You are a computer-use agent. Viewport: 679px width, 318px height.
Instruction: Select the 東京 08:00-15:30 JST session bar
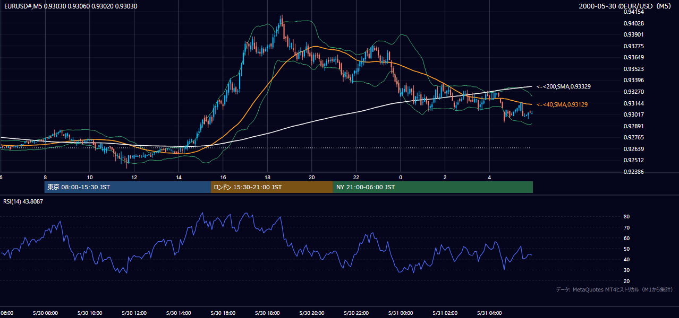coord(128,187)
